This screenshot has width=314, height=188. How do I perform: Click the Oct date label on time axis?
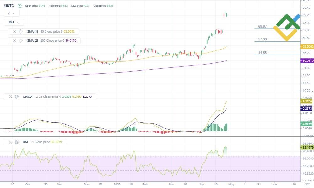click(x=28, y=185)
